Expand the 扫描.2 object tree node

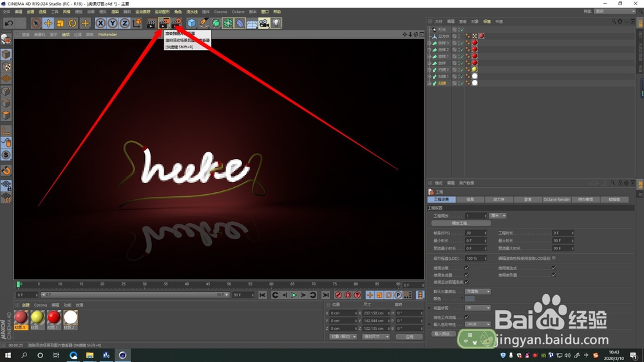[430, 69]
